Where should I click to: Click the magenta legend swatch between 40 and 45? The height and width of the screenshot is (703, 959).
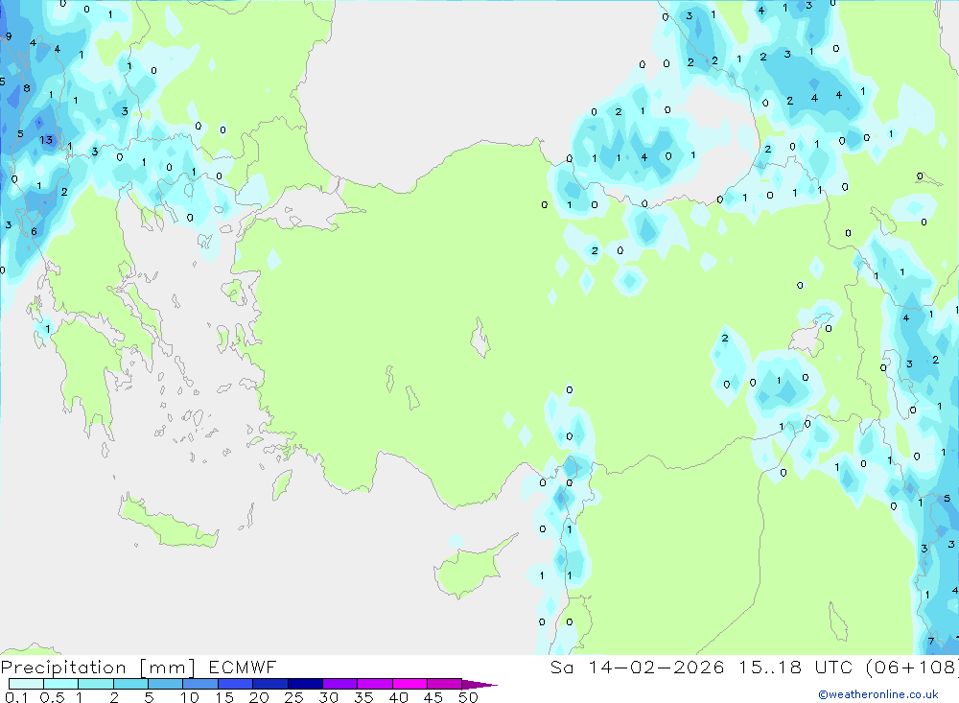point(409,684)
